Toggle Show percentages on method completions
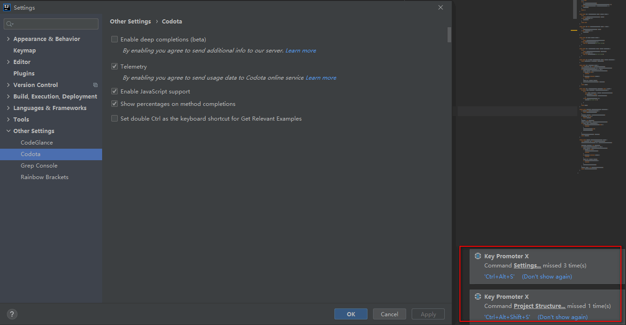This screenshot has height=325, width=626. click(115, 104)
